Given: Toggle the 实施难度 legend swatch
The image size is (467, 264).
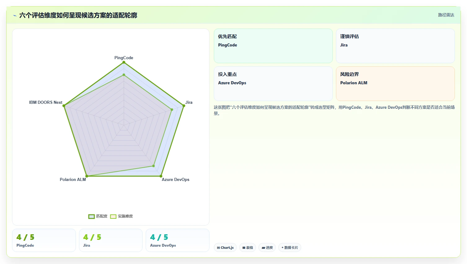Looking at the screenshot, I should [113, 216].
